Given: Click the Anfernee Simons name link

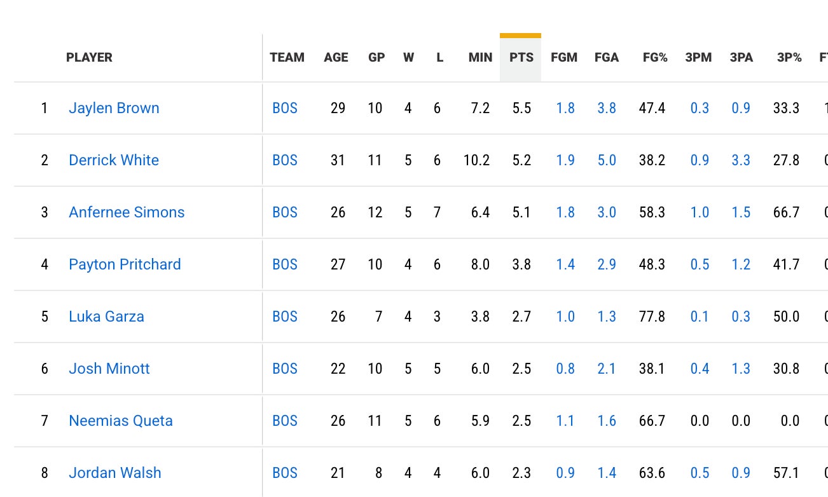Looking at the screenshot, I should [x=127, y=212].
